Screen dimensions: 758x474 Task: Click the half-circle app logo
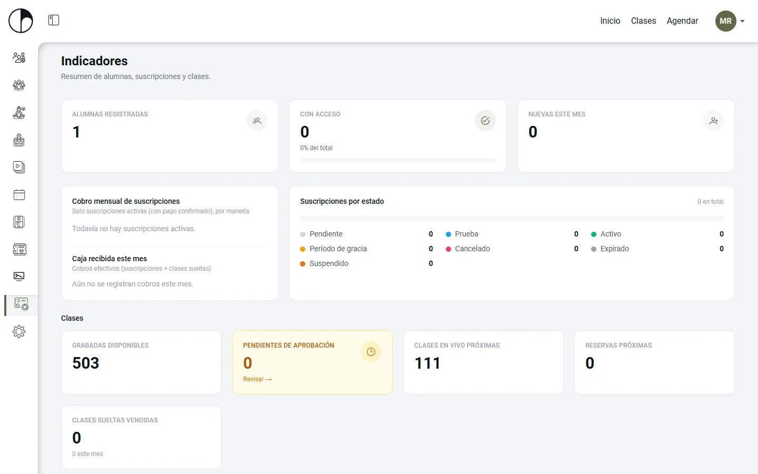21,21
